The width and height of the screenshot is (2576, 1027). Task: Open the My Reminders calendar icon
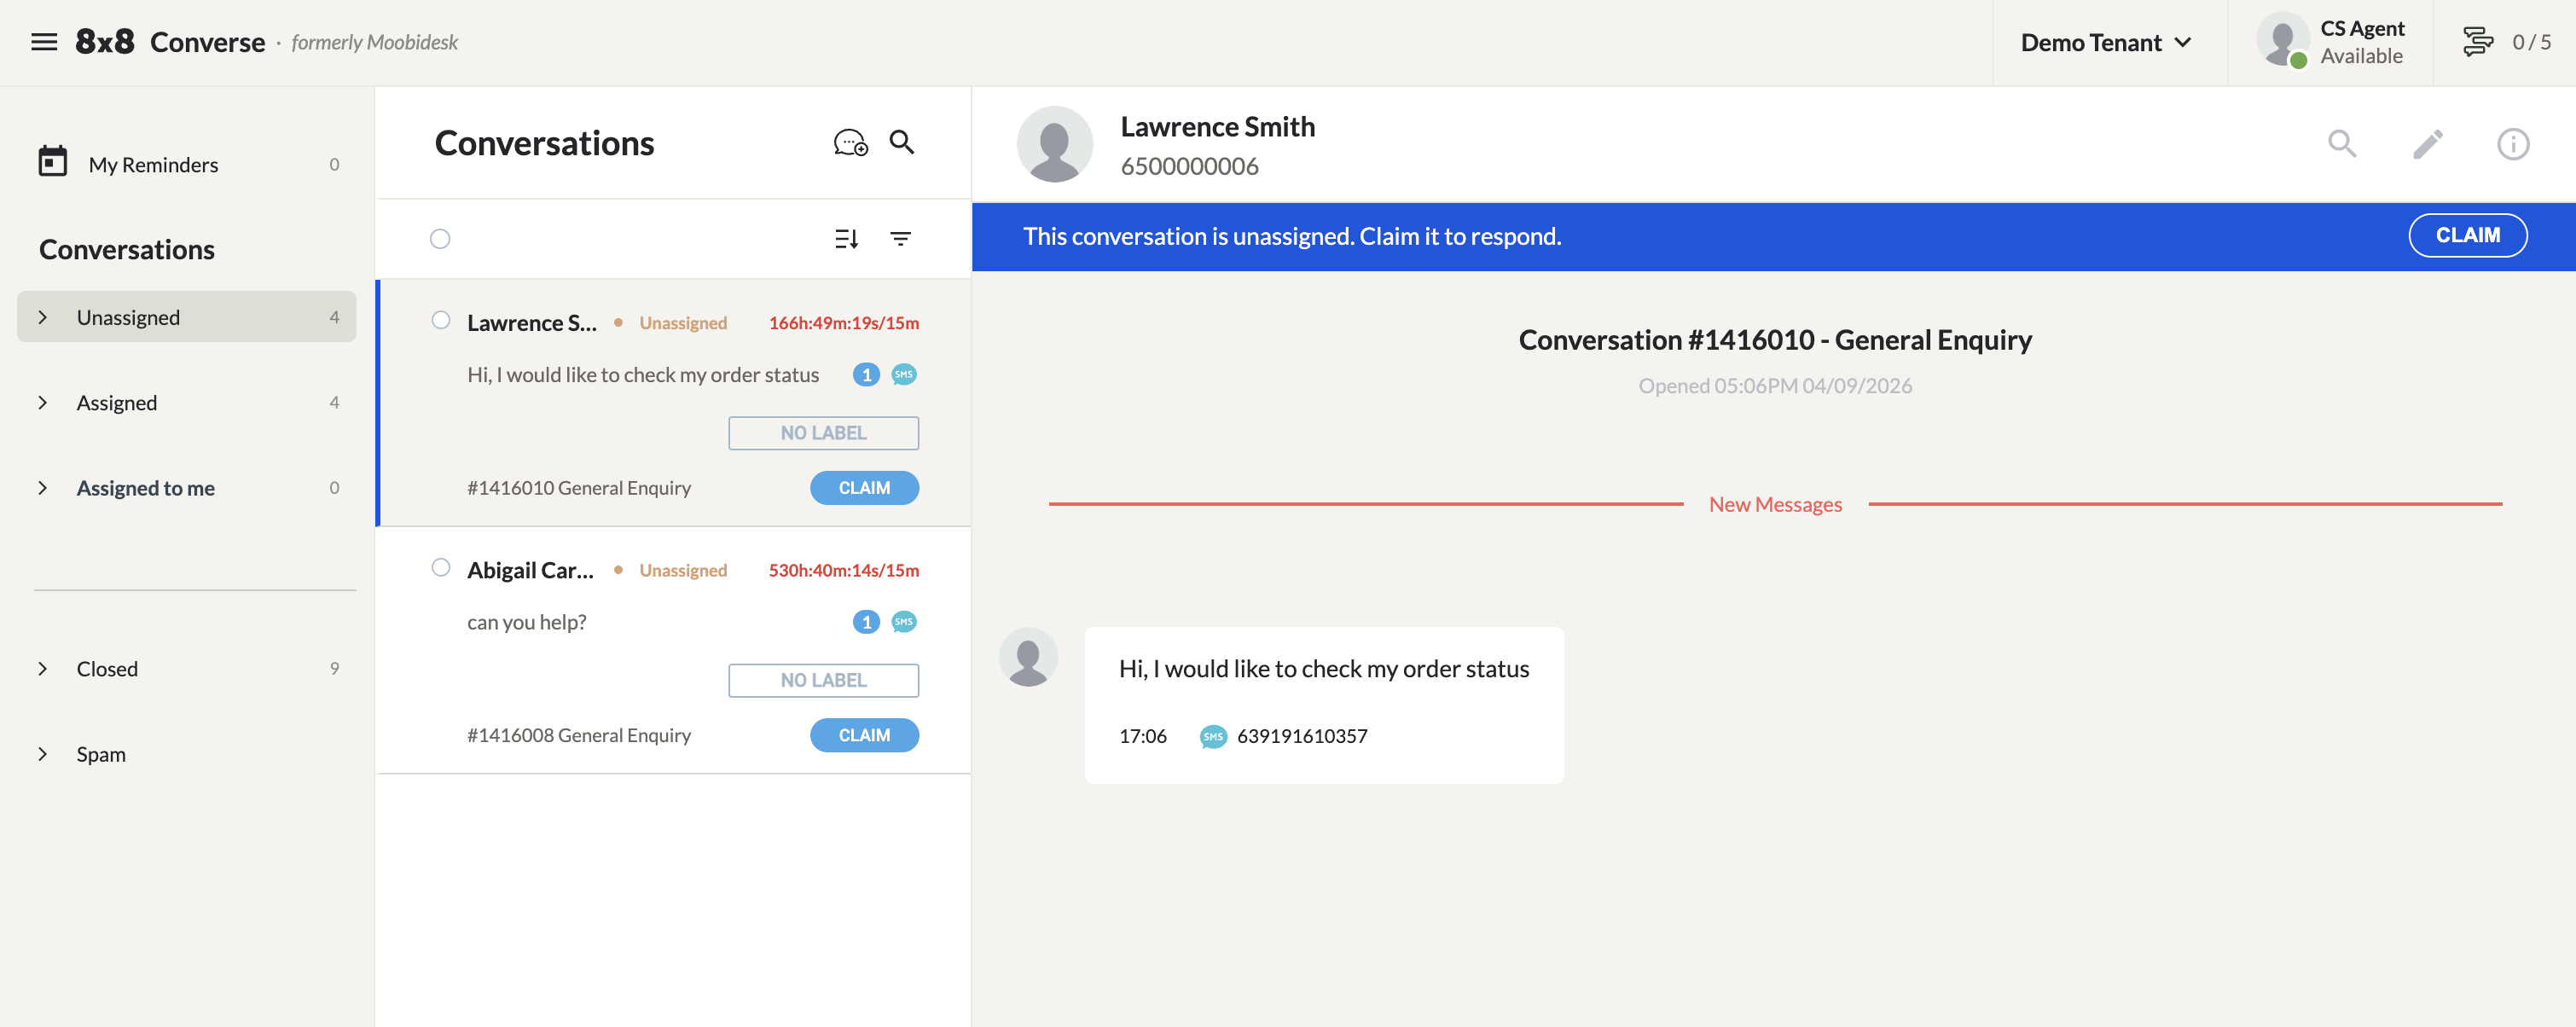tap(53, 161)
